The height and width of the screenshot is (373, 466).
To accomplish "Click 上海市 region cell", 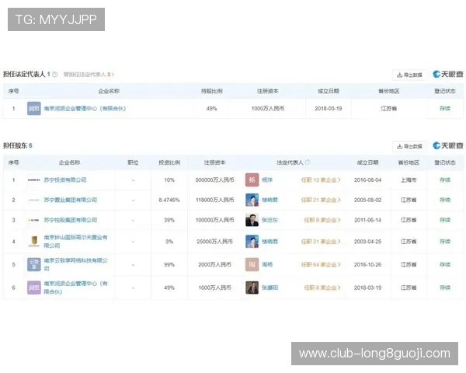I will click(x=409, y=180).
